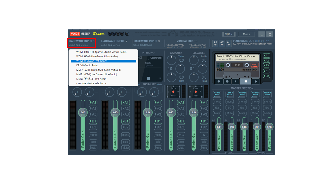Click master A1 fader gain knob

click(219, 127)
